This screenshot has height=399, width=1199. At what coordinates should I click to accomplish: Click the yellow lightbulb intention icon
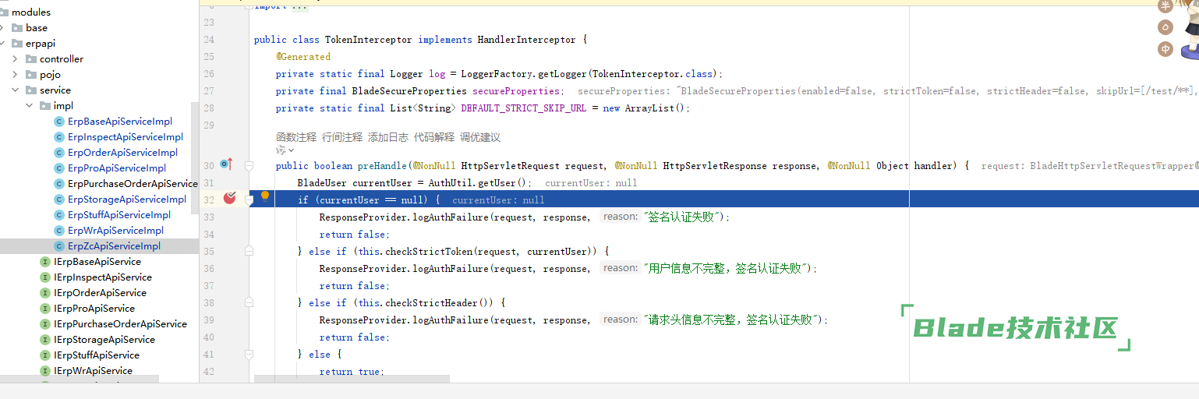click(265, 196)
